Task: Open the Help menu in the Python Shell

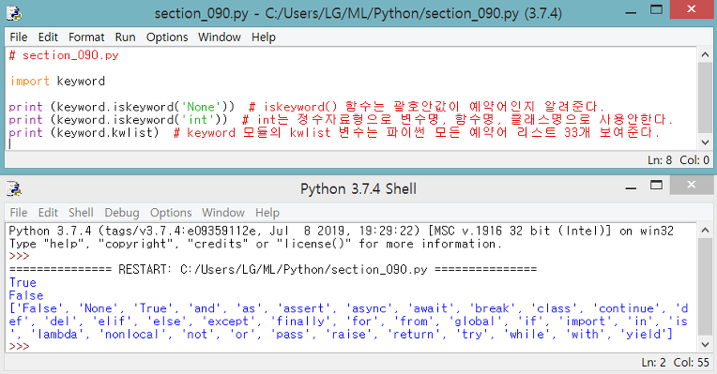Action: 267,213
